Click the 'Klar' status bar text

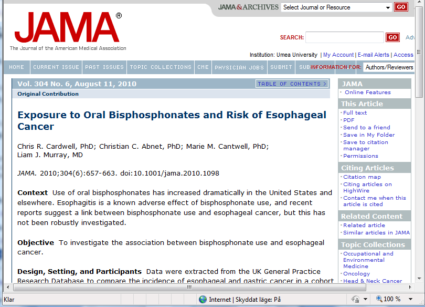pos(9,300)
